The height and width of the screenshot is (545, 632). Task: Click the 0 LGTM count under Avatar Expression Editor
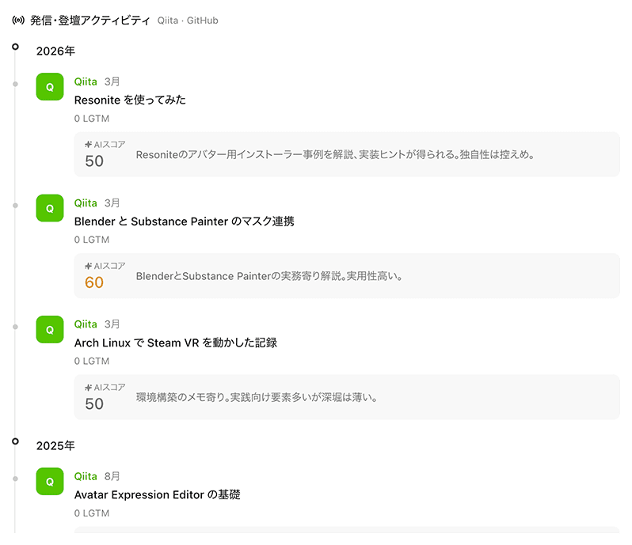[92, 513]
